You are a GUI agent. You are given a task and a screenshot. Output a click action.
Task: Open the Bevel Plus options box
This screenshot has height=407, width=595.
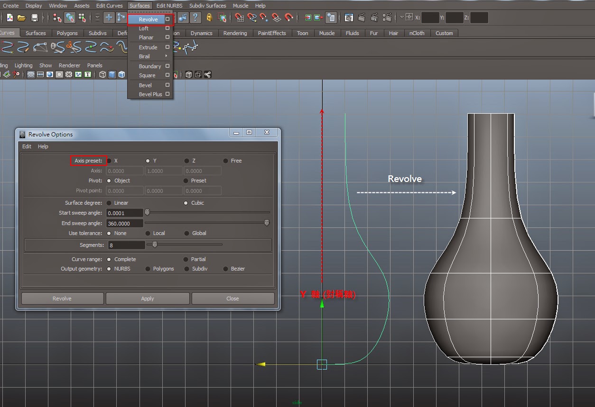(x=167, y=94)
